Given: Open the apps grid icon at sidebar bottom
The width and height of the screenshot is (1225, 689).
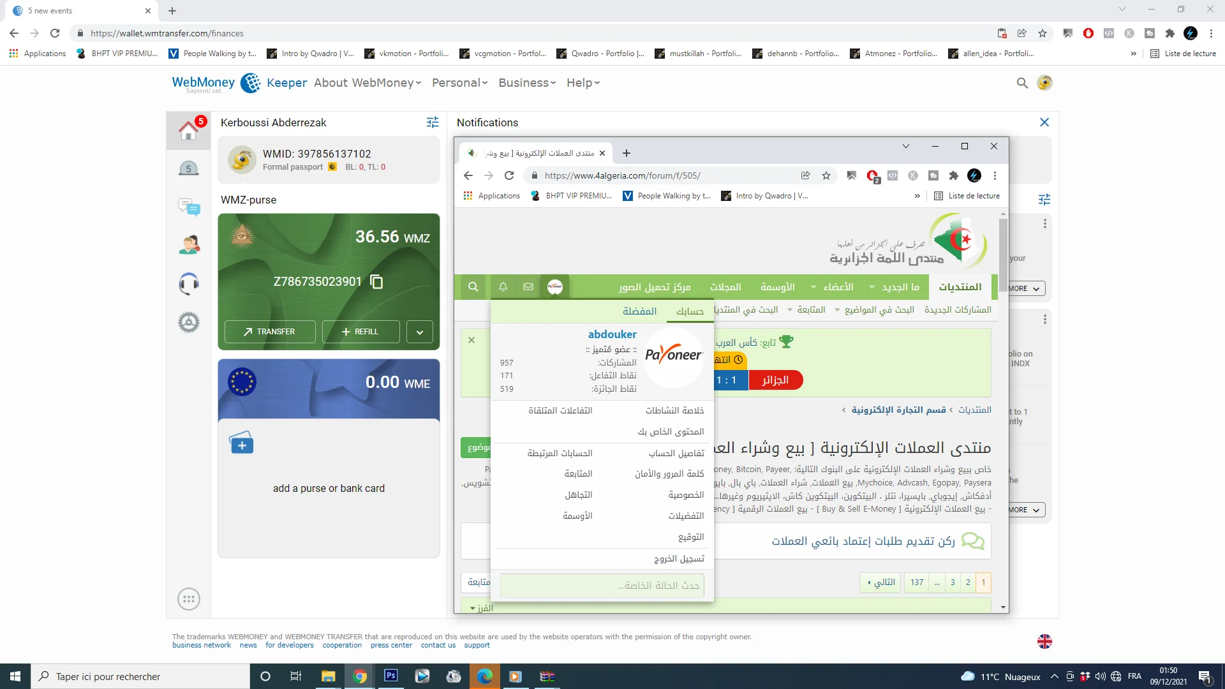Looking at the screenshot, I should (x=189, y=599).
